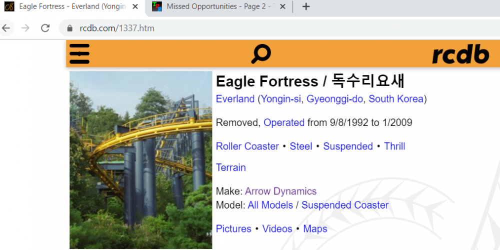This screenshot has height=250, width=500.
Task: View the Pictures link
Action: (x=233, y=228)
